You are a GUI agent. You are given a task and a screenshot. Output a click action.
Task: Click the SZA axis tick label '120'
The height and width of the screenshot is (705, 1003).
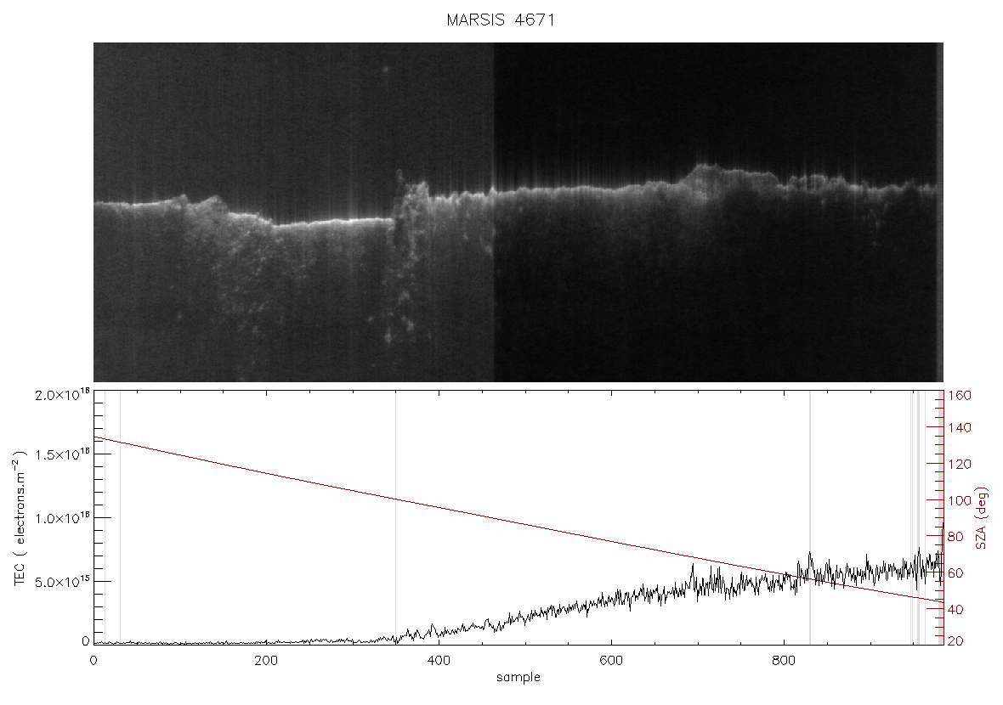[x=960, y=465]
